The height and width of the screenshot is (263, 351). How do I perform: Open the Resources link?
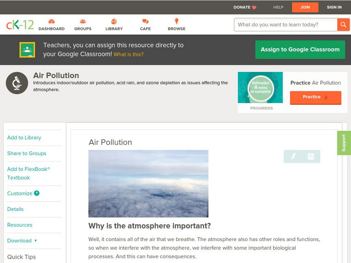pyautogui.click(x=20, y=225)
